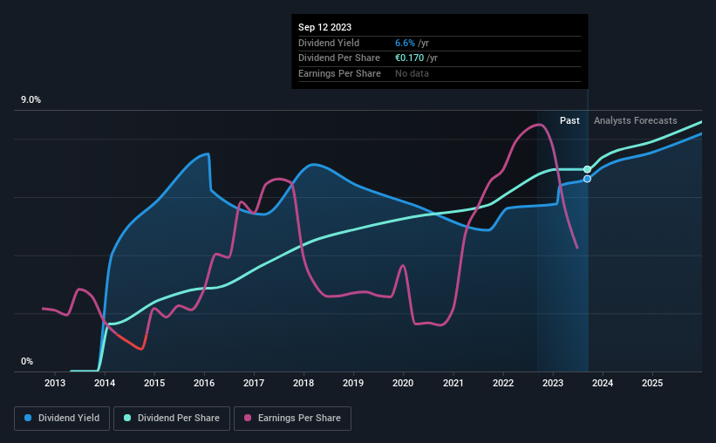Image resolution: width=716 pixels, height=443 pixels.
Task: Click the Analysts Forecasts label
Action: tap(635, 120)
